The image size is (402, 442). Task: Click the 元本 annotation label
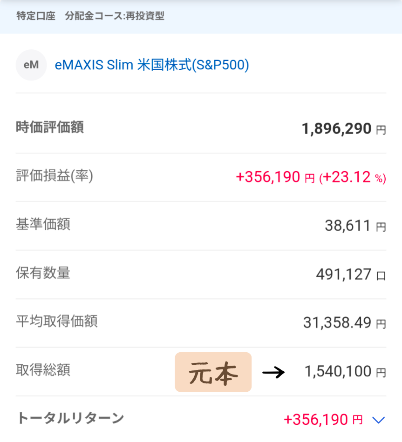(213, 372)
